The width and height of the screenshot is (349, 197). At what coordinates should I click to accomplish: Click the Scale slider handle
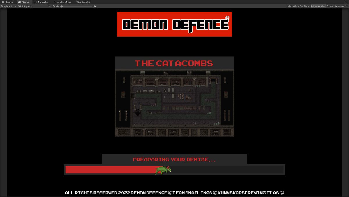62,6
